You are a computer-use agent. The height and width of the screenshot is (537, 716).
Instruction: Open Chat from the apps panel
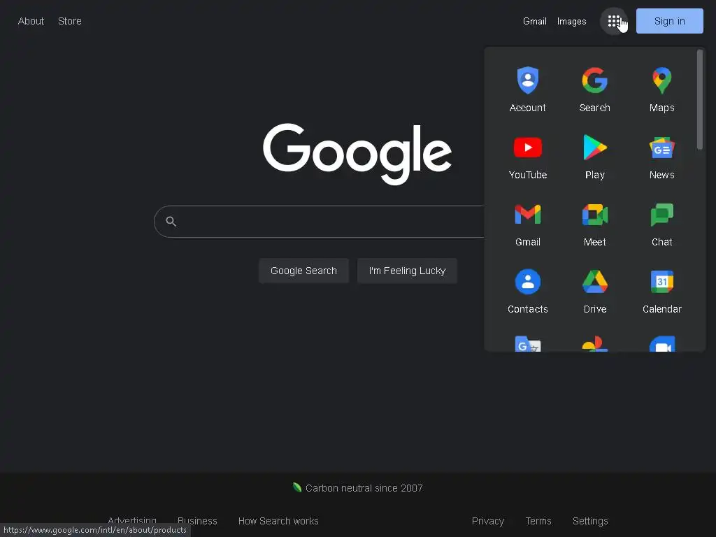coord(661,224)
